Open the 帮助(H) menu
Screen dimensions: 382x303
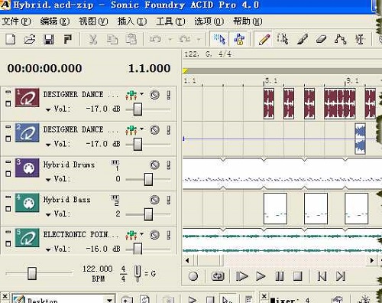coord(248,21)
